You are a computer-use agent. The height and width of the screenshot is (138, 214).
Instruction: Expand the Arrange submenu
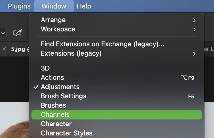pyautogui.click(x=117, y=20)
